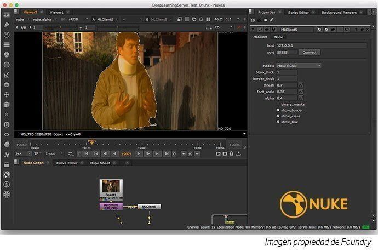
Task: Open the Input frame range dropdown
Action: point(54,153)
